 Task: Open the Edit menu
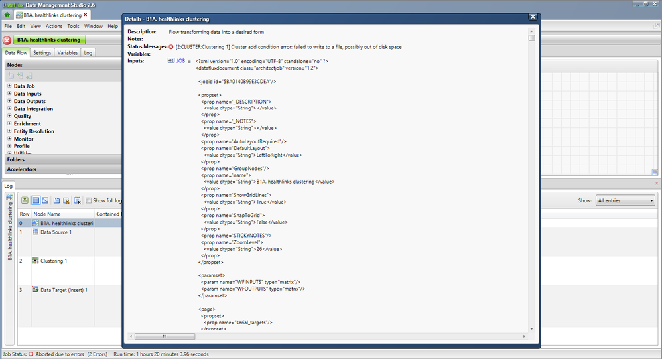[21, 26]
